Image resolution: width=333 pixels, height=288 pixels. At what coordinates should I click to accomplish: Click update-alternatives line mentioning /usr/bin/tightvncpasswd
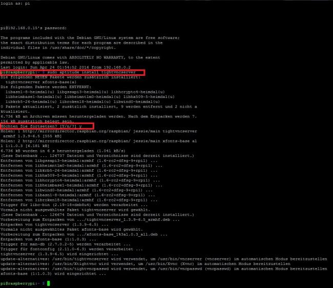164,269
